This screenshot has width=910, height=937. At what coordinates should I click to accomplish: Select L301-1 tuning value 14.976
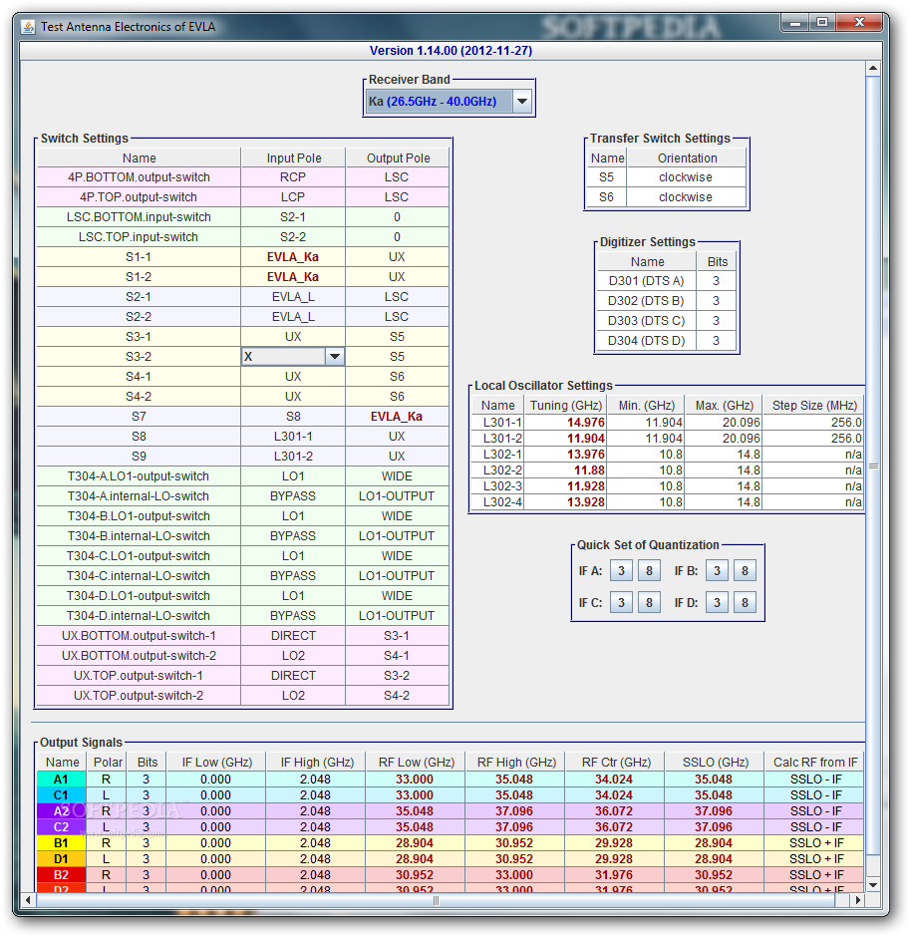pyautogui.click(x=565, y=423)
